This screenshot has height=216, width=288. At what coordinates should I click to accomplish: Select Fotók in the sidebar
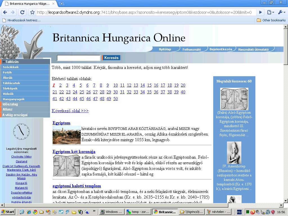[25, 72]
